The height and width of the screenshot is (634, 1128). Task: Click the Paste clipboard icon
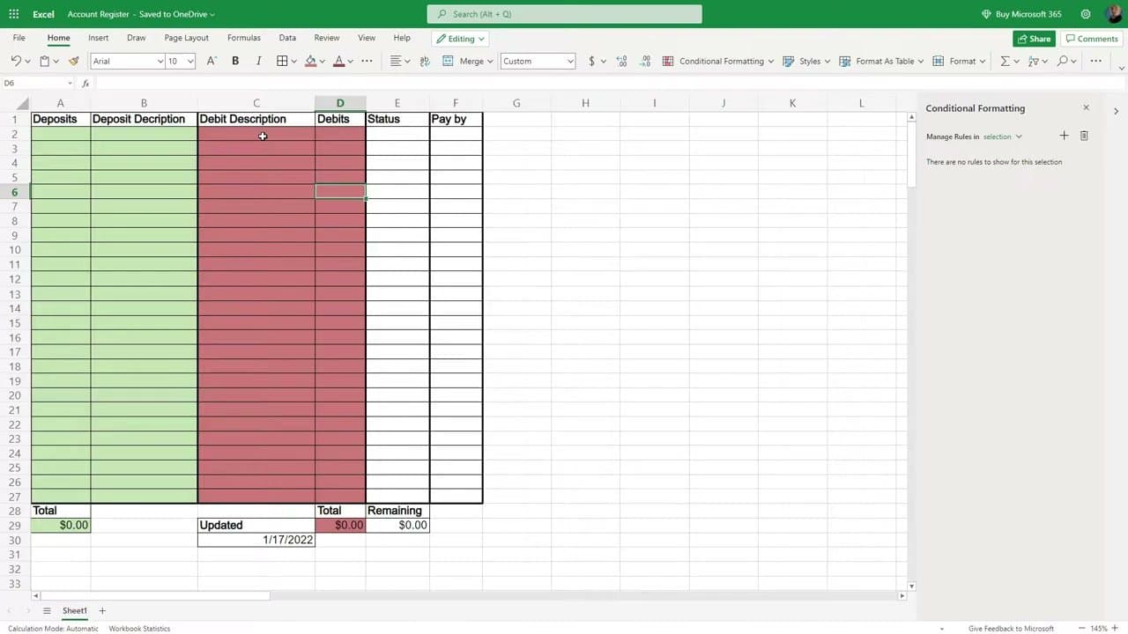coord(44,61)
